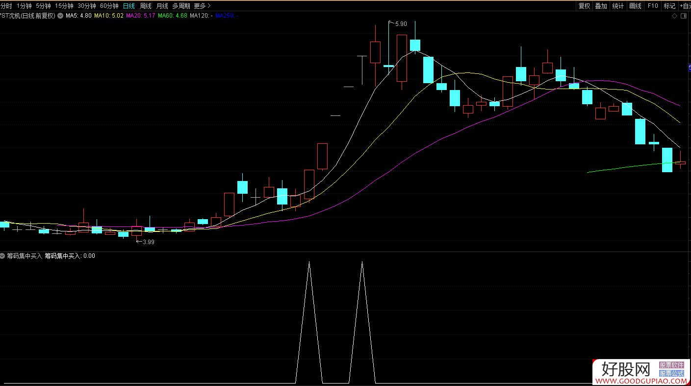
Task: Click the 筹码集中买入: 0.00 value label
Action: point(70,256)
